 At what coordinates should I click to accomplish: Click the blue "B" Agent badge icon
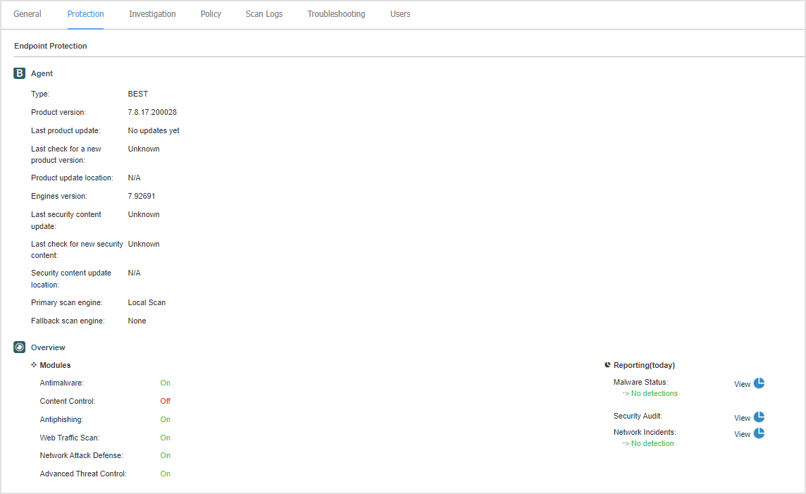pyautogui.click(x=19, y=71)
